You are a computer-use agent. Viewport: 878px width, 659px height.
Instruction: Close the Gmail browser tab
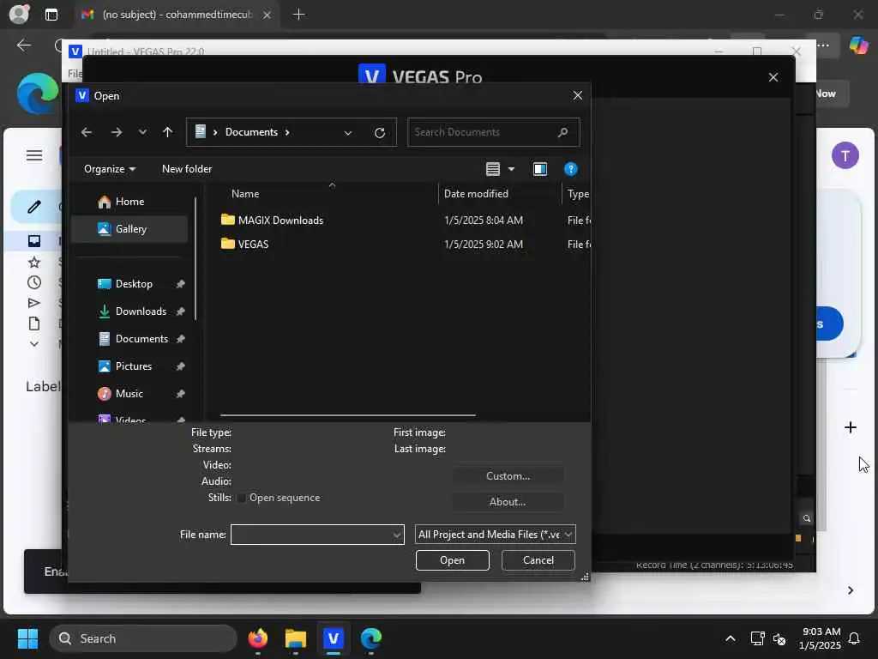tap(268, 15)
